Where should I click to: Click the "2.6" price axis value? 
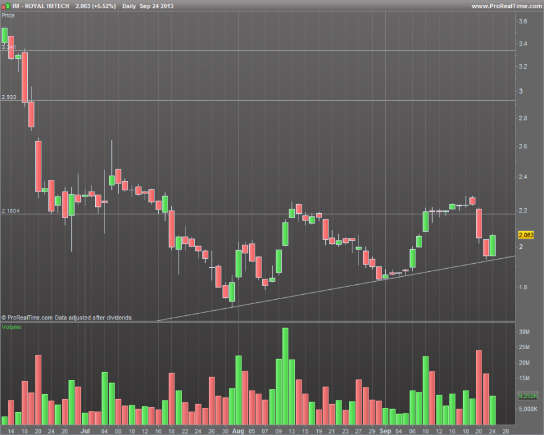(522, 146)
